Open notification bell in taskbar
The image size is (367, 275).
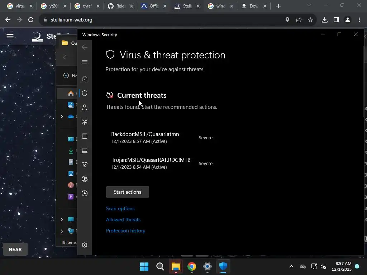pyautogui.click(x=357, y=266)
